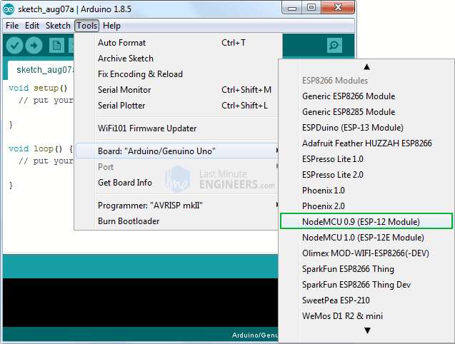Close the open Tools menu
Screen dimensions: 455x344
pyautogui.click(x=86, y=26)
